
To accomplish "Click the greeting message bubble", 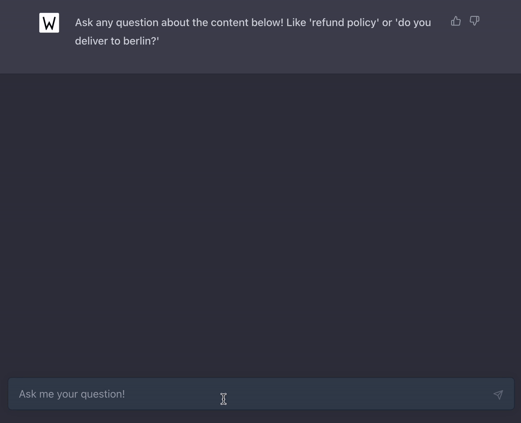I will point(253,31).
